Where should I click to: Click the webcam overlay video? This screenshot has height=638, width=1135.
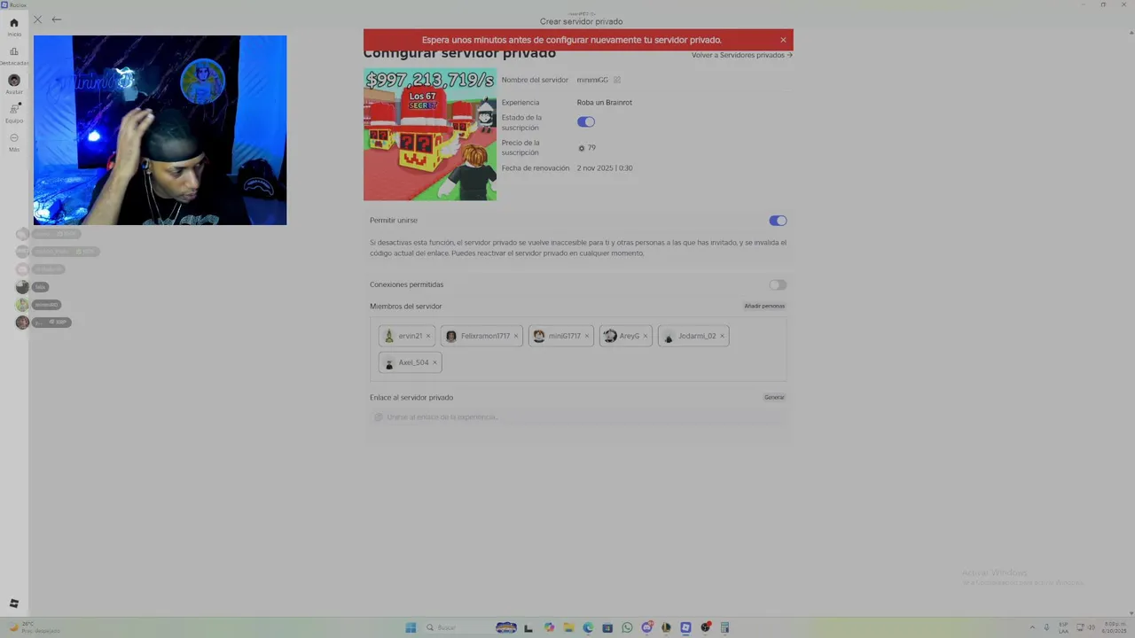click(x=160, y=130)
